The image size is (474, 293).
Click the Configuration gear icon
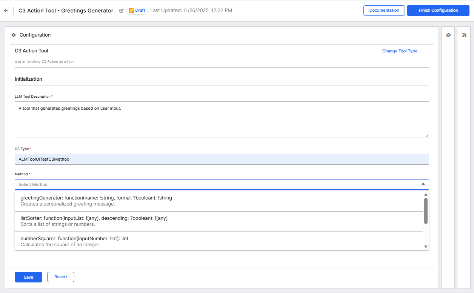click(14, 35)
